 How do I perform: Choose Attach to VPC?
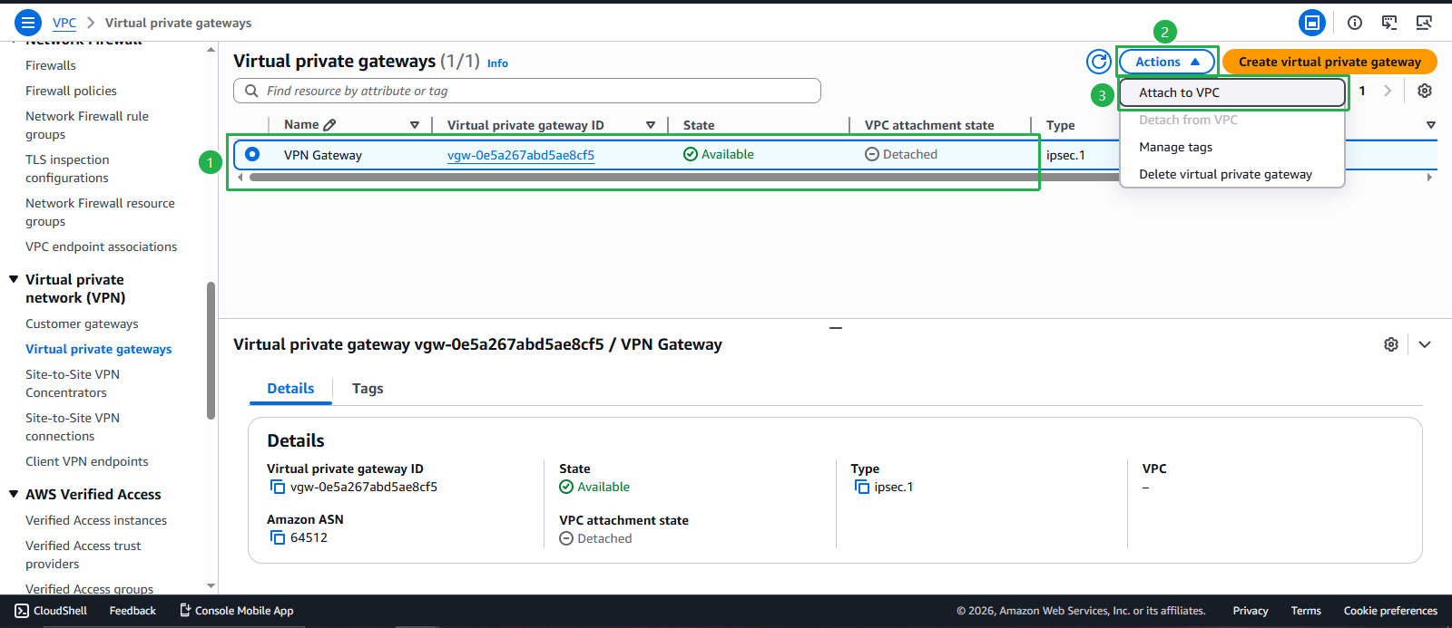tap(1231, 92)
